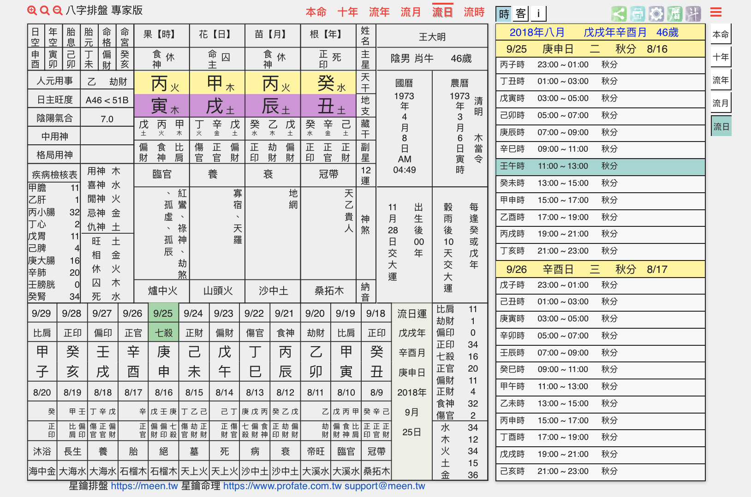Click the zoom out magnifier icon
Image resolution: width=751 pixels, height=497 pixels.
pyautogui.click(x=58, y=11)
